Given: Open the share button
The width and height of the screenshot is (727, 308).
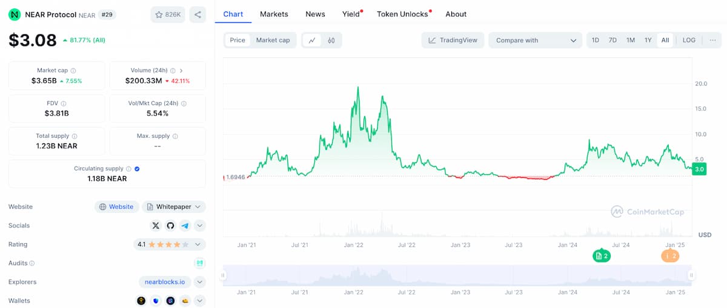Looking at the screenshot, I should click(x=198, y=15).
